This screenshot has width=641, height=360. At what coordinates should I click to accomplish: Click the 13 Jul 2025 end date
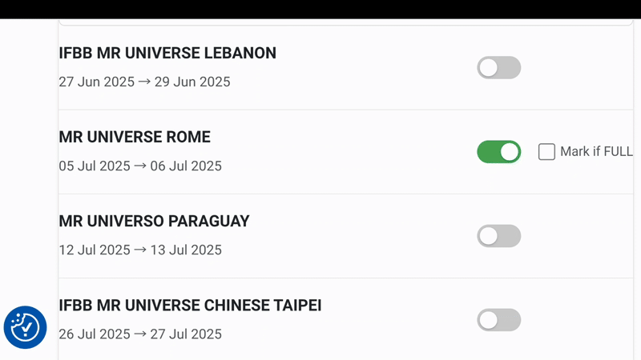pos(187,250)
